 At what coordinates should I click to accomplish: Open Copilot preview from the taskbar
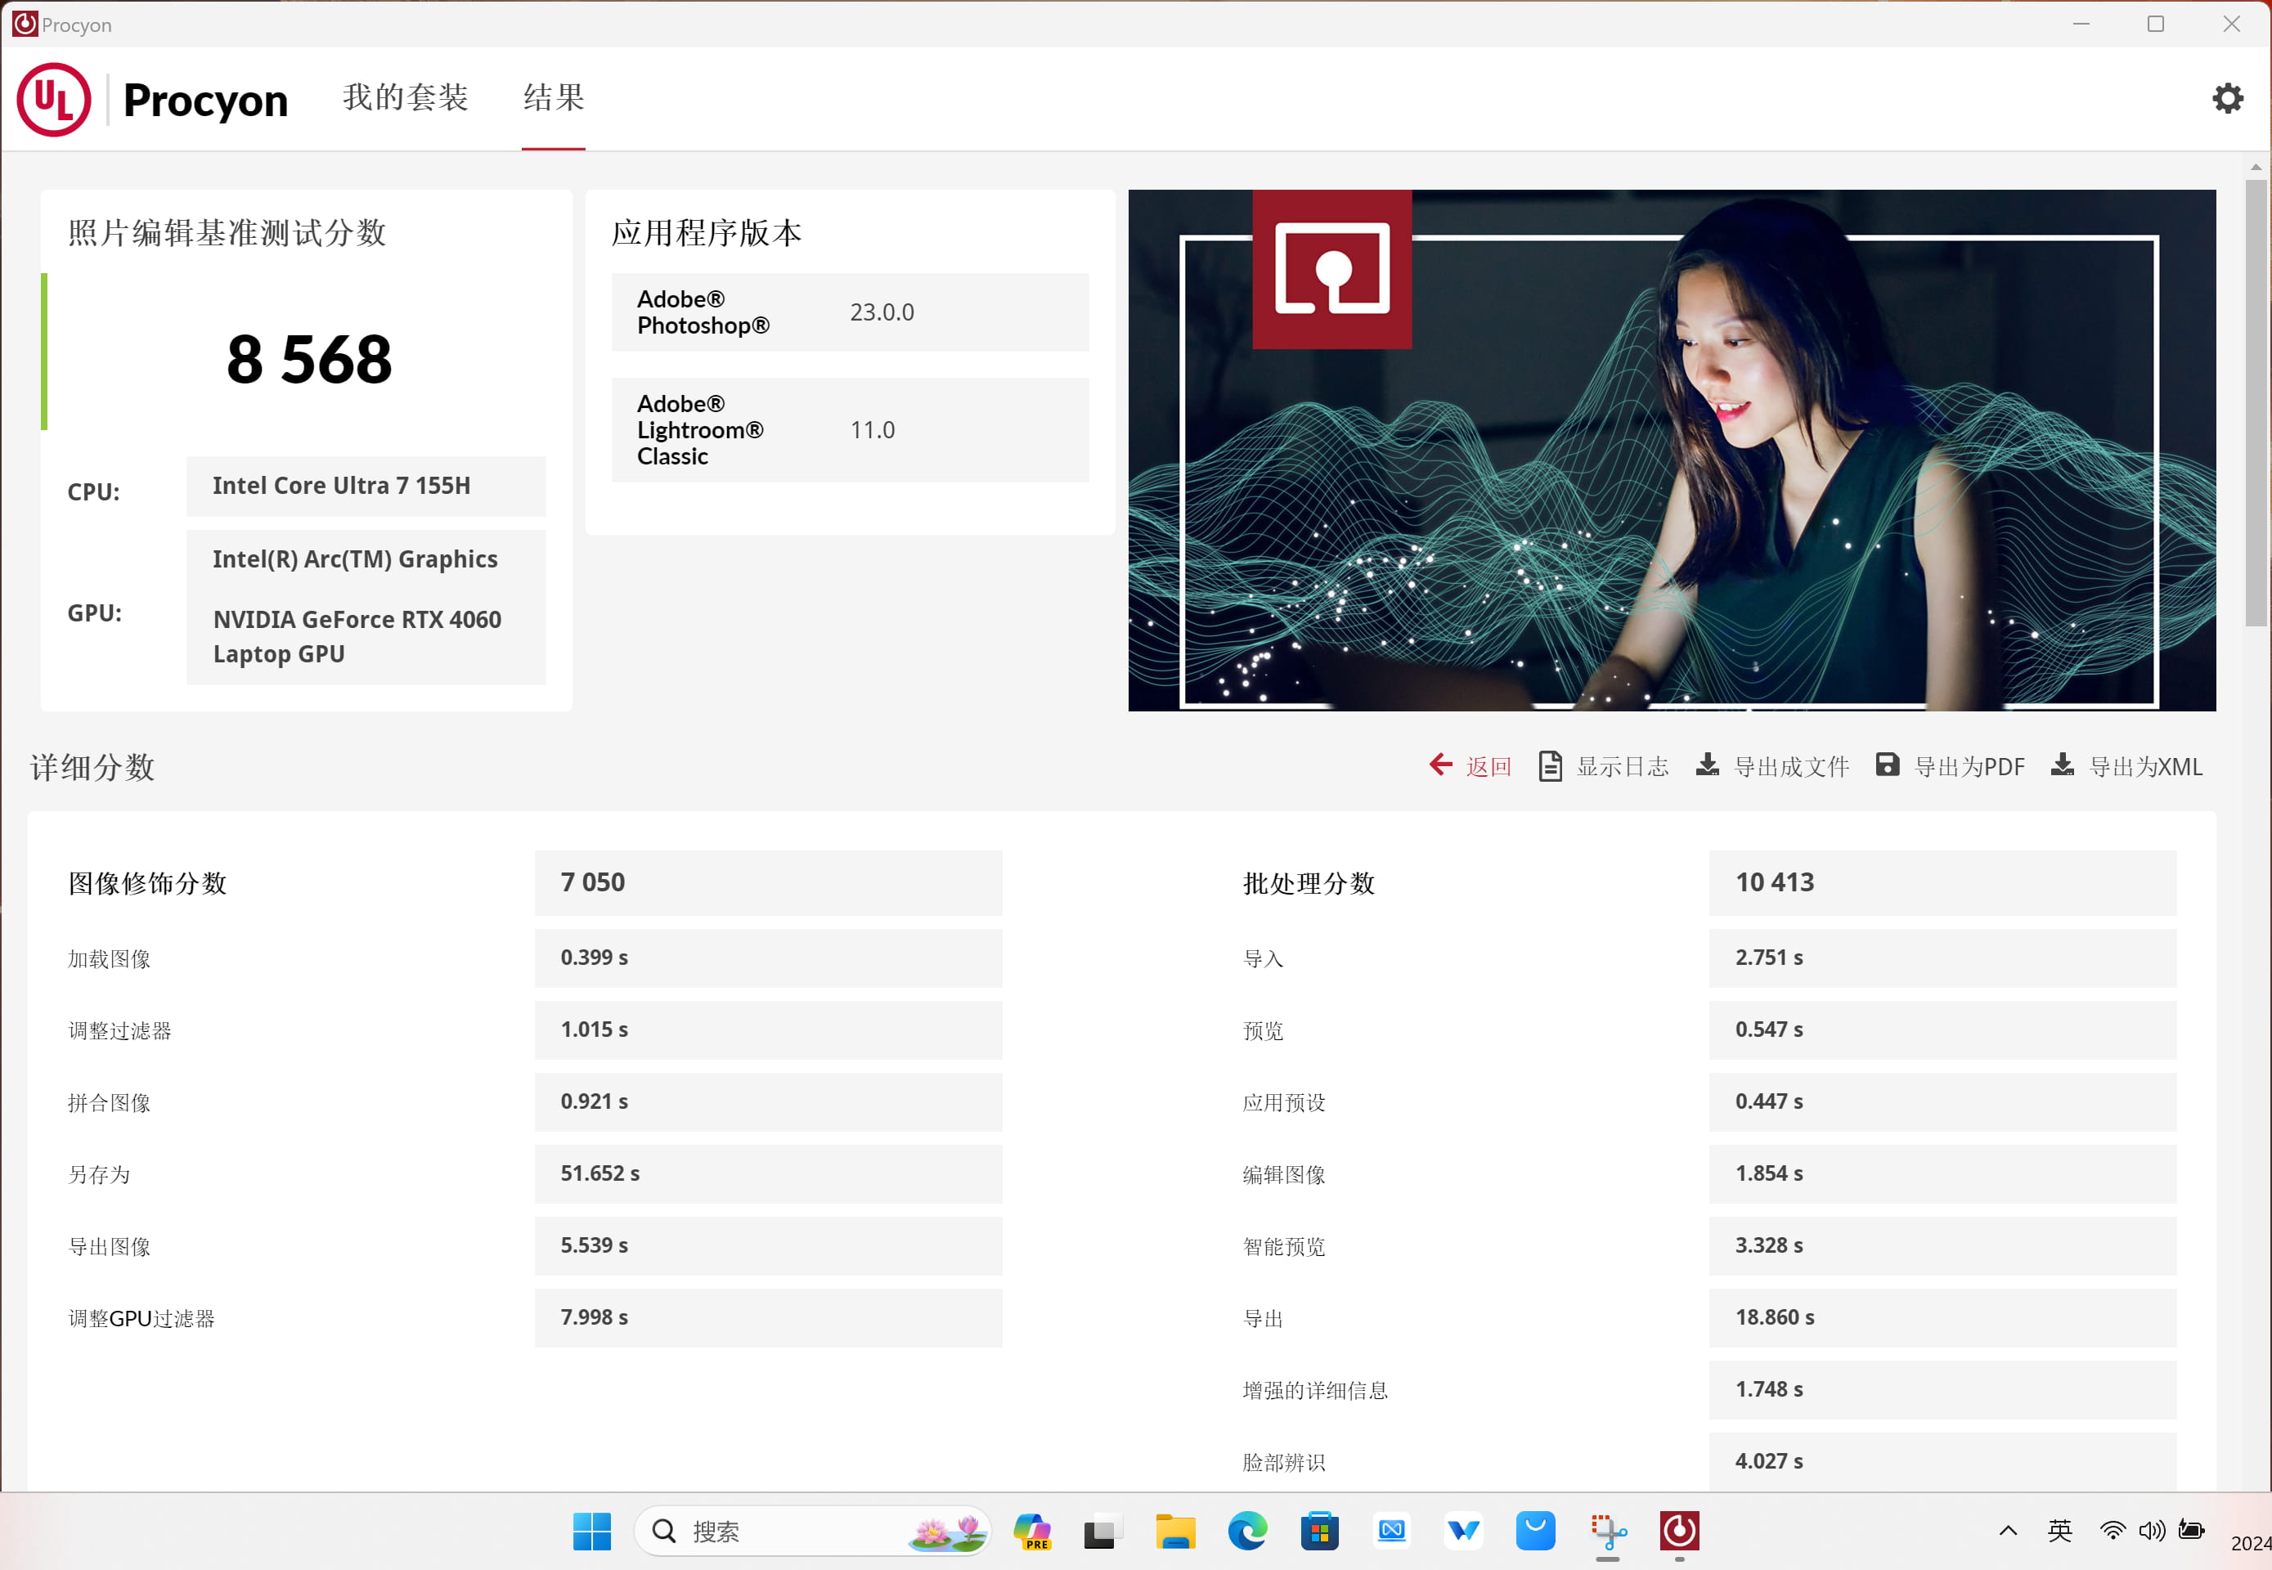pyautogui.click(x=1031, y=1531)
